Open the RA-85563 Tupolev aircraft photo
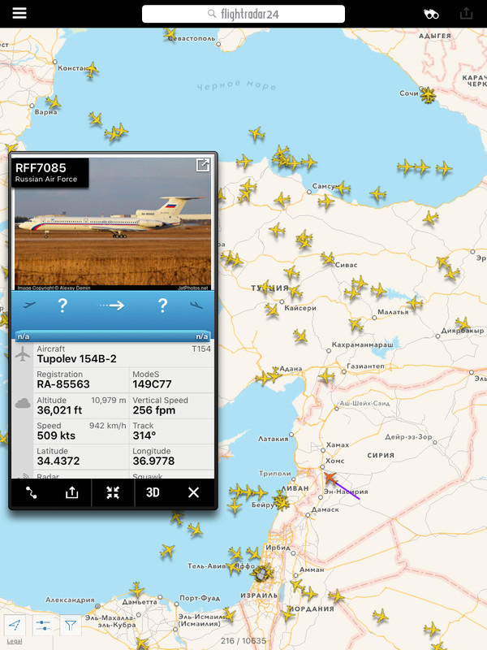Screen dimensions: 487x650 [113, 224]
